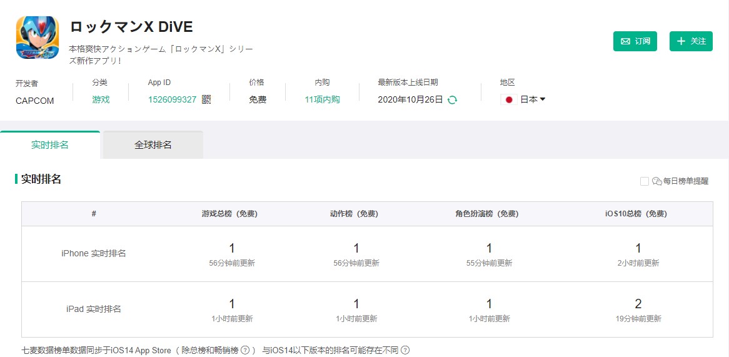Click the help icon after 除总榜和畅销榜
This screenshot has height=357, width=729.
(x=245, y=350)
